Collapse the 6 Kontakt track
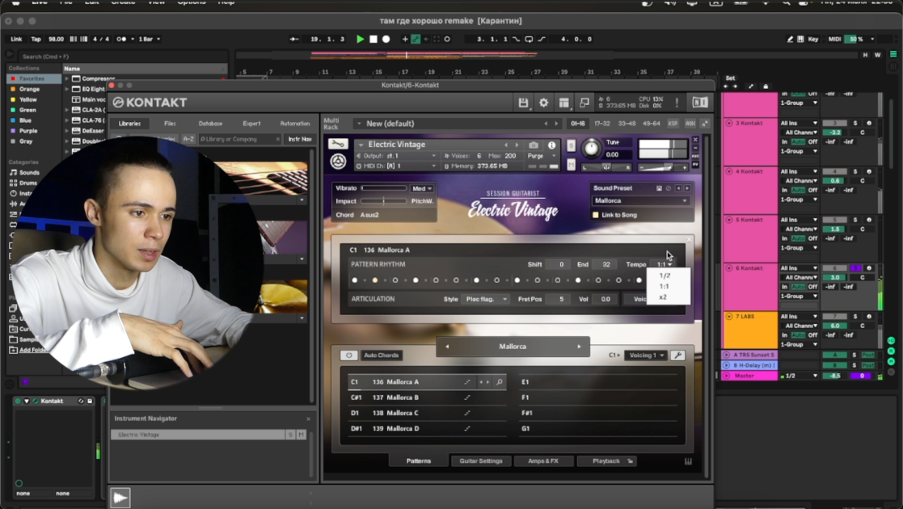Viewport: 903px width, 509px height. [729, 268]
